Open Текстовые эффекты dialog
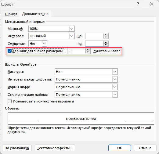The height and width of the screenshot is (154, 159). (55, 148)
